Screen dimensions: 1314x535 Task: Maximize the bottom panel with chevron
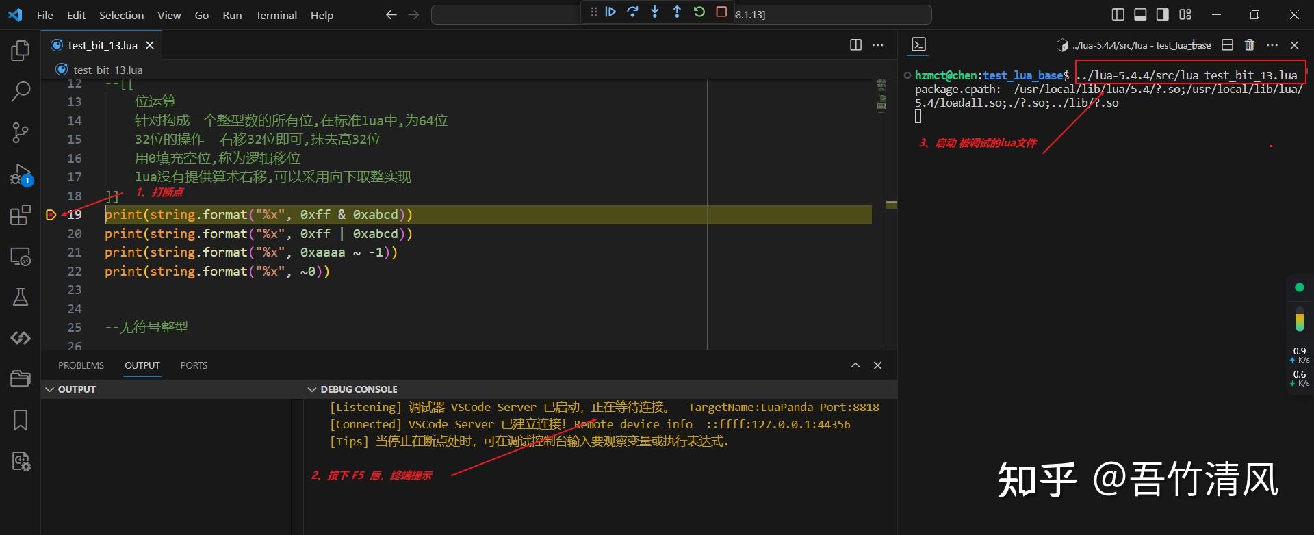pos(855,365)
